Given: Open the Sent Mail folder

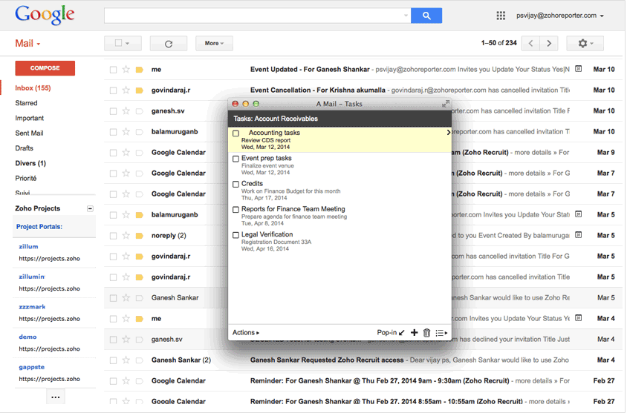Looking at the screenshot, I should coord(30,133).
